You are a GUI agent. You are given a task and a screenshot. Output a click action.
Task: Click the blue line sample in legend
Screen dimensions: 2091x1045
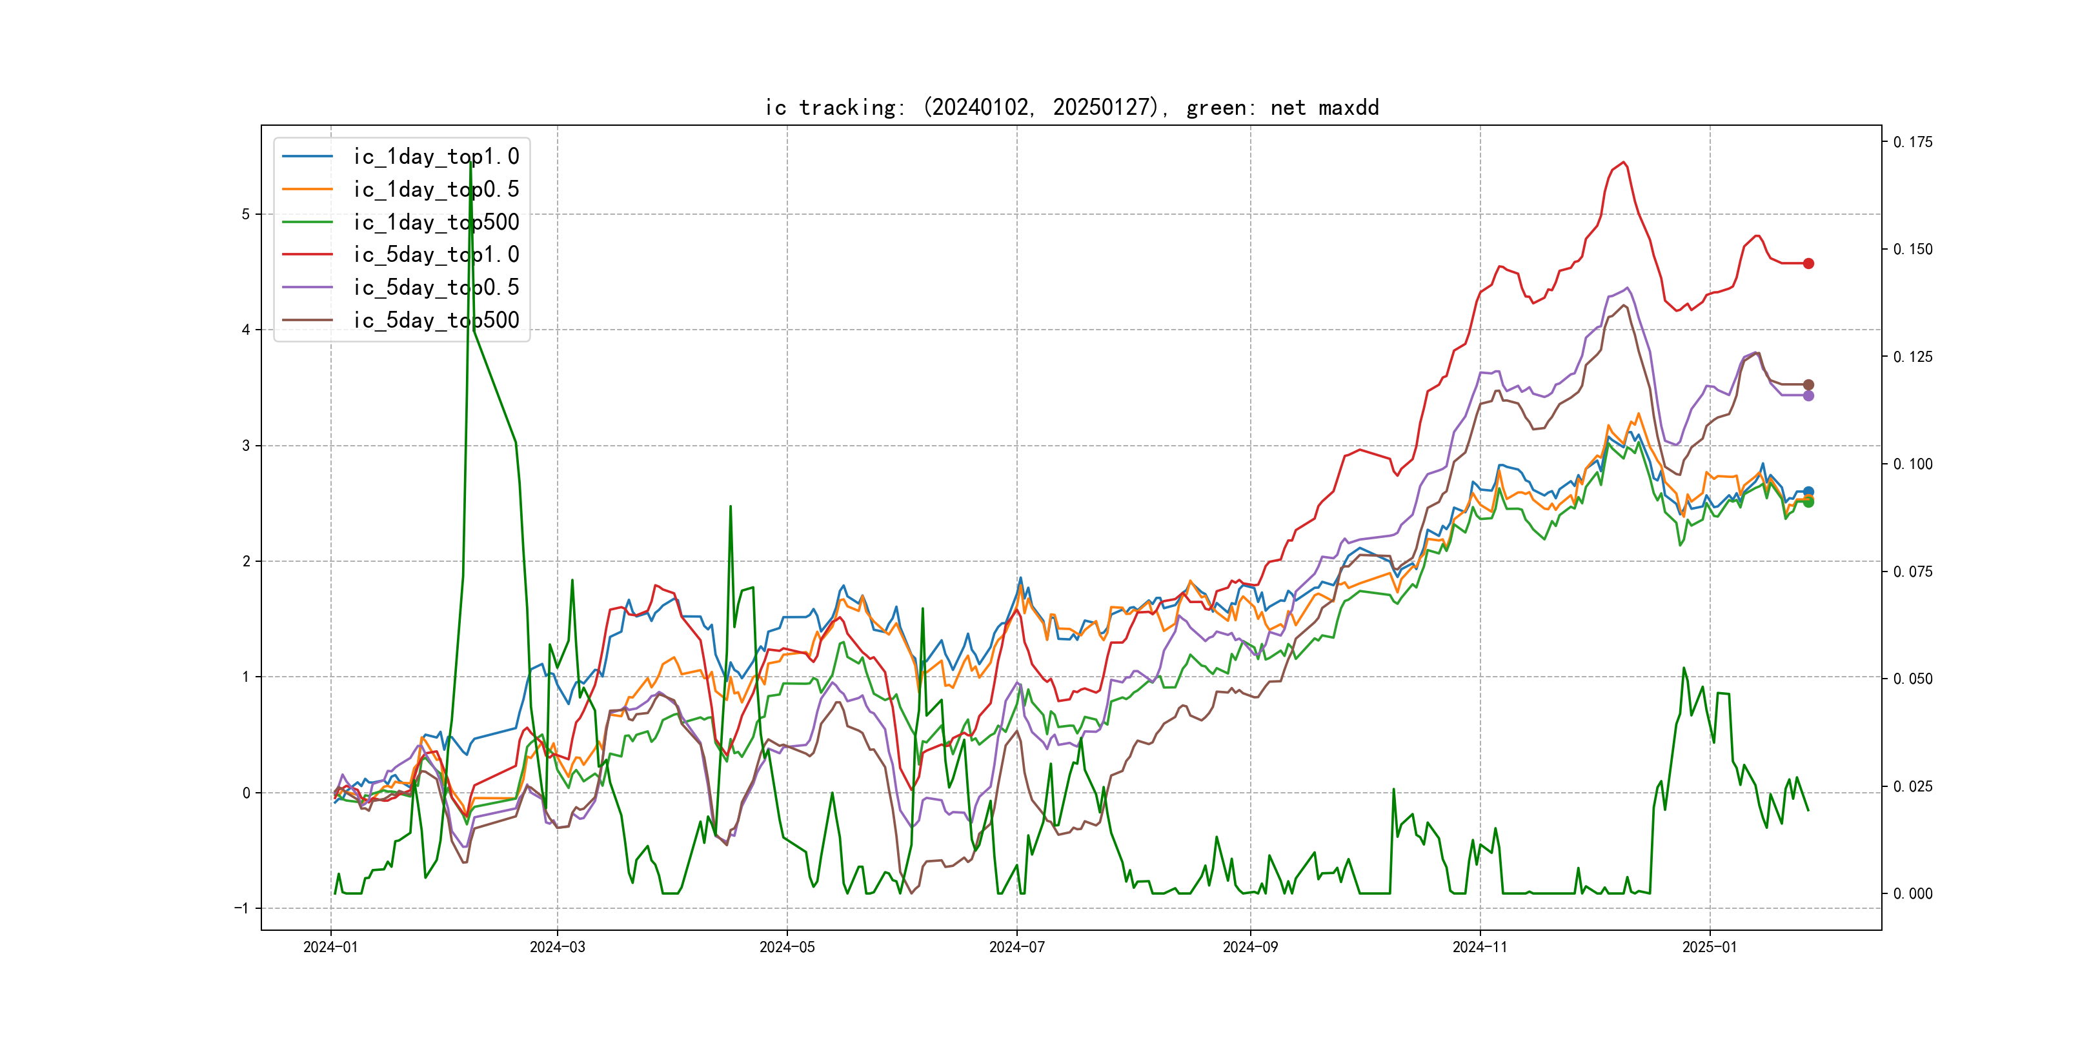307,157
